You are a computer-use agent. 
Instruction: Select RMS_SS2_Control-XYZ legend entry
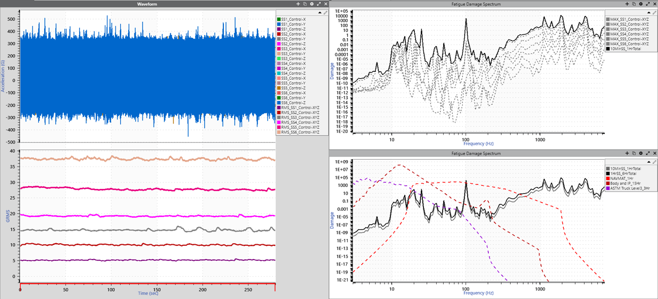tap(298, 113)
